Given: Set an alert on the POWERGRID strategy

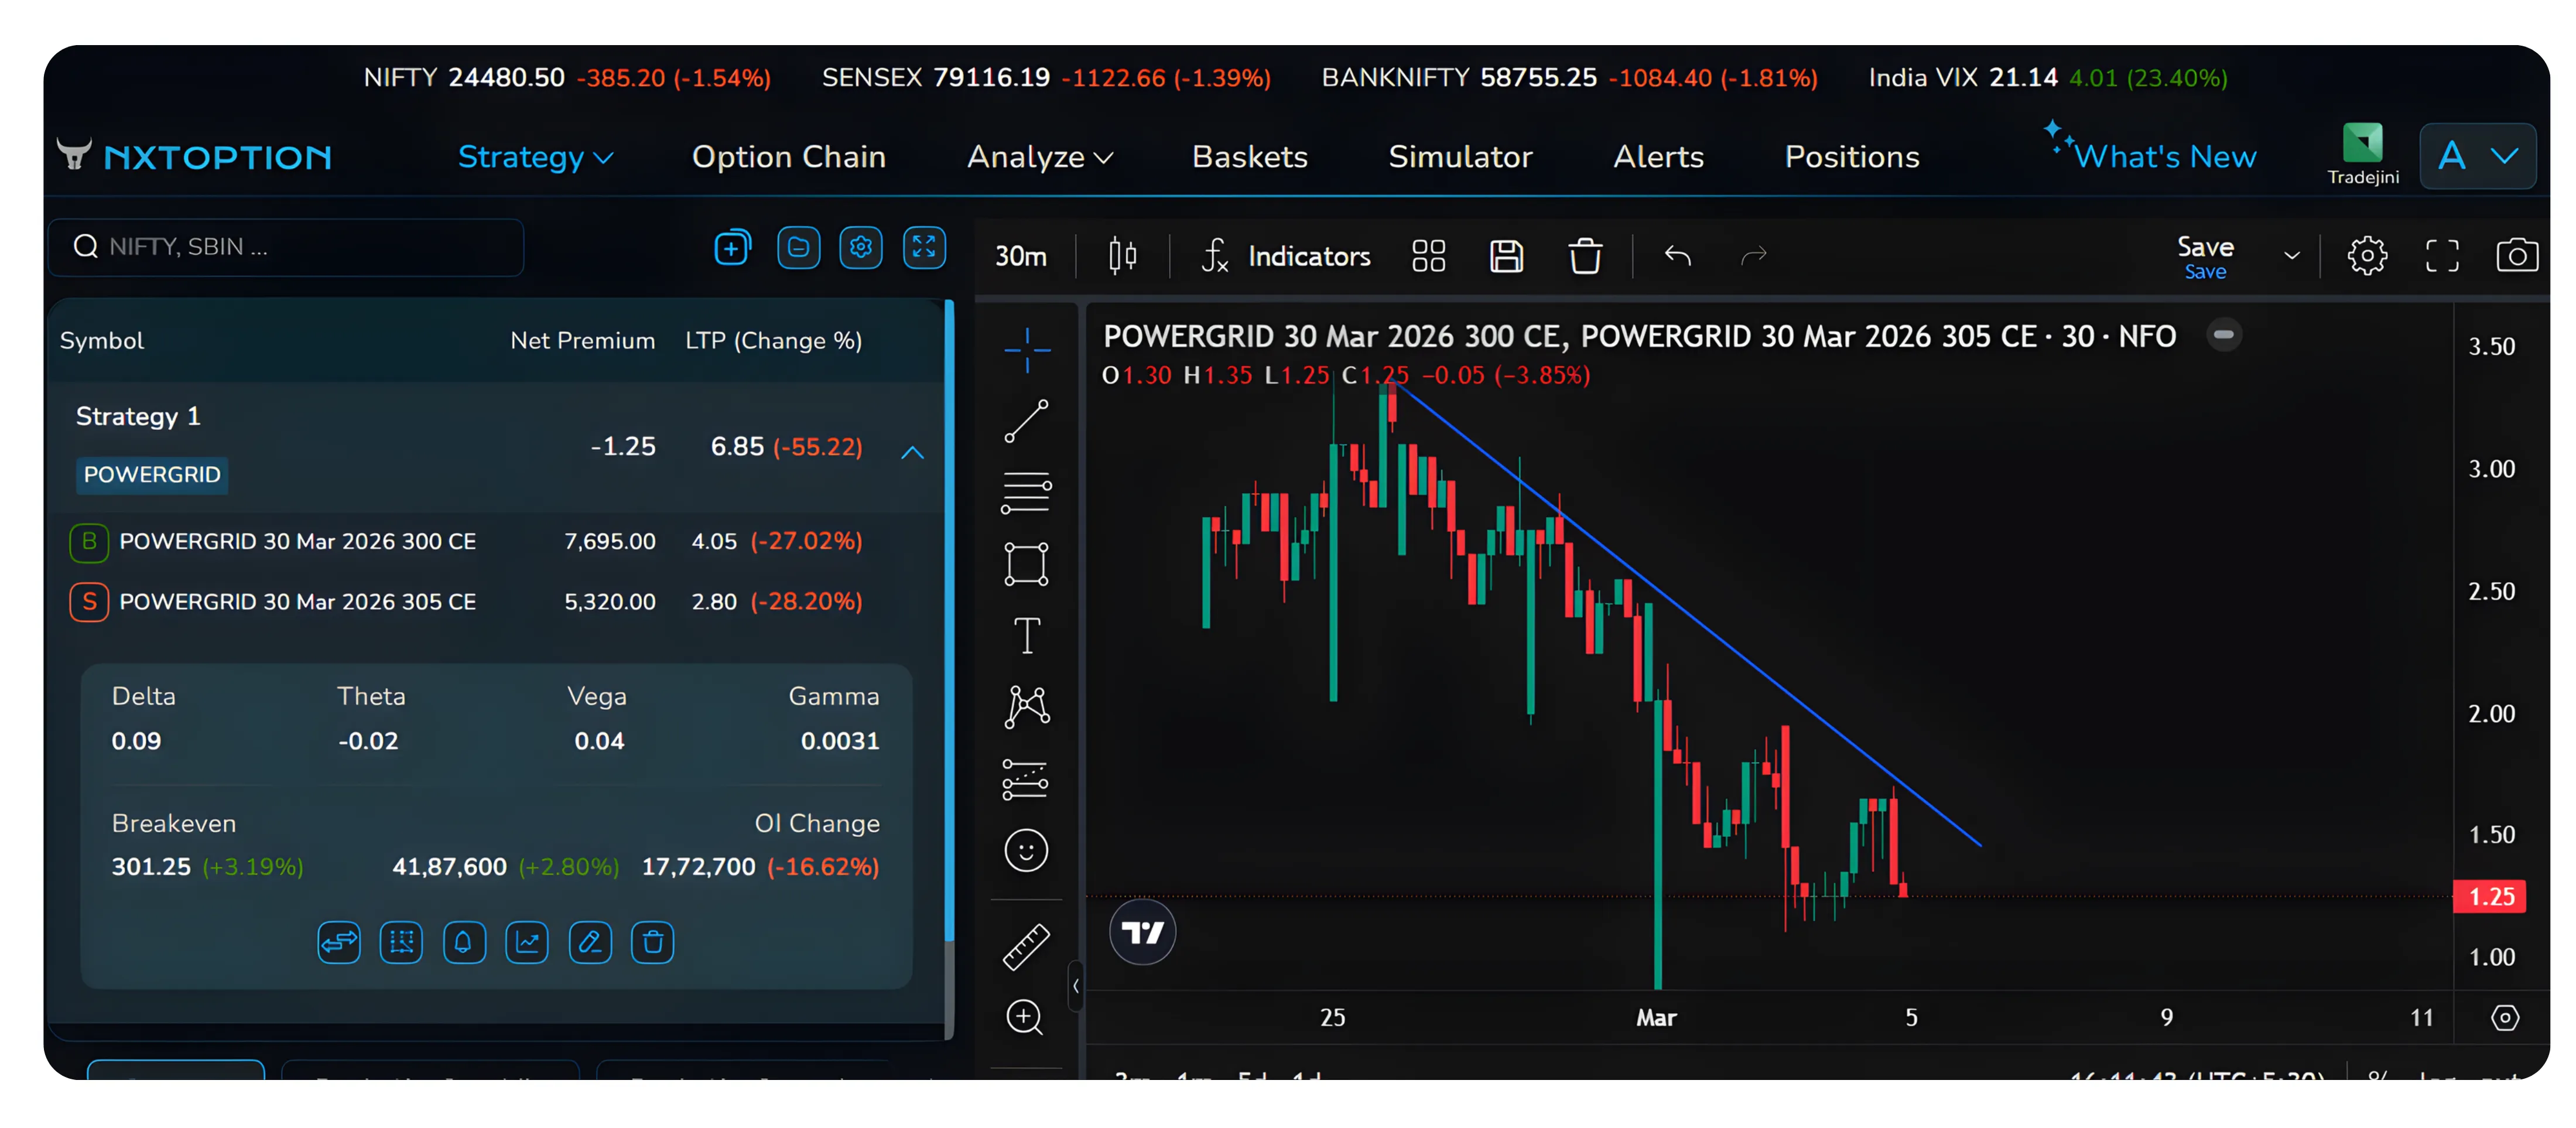Looking at the screenshot, I should pyautogui.click(x=464, y=942).
